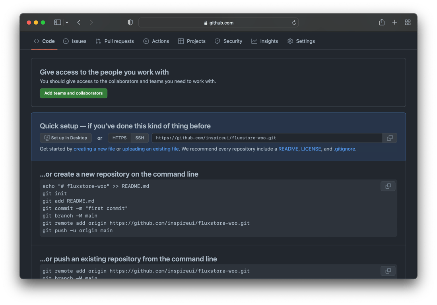Open the privacy report shield icon
Image resolution: width=437 pixels, height=305 pixels.
pos(130,23)
